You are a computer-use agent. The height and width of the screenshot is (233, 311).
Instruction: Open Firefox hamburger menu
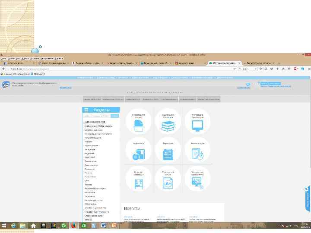point(309,69)
